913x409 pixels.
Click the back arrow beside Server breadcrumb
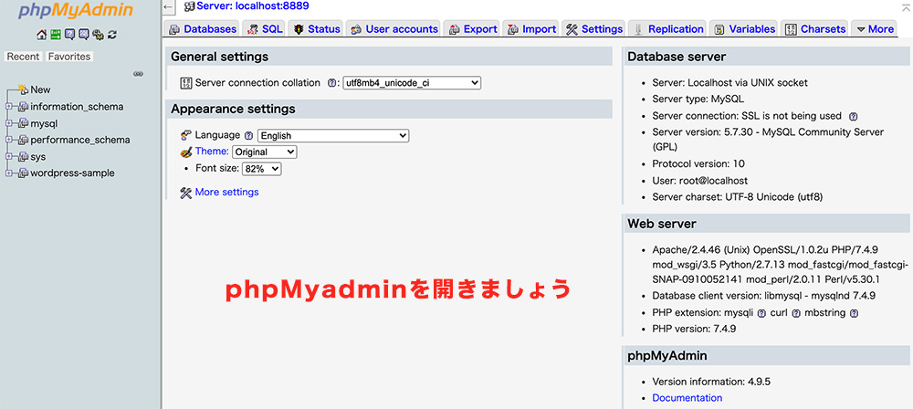click(x=168, y=7)
